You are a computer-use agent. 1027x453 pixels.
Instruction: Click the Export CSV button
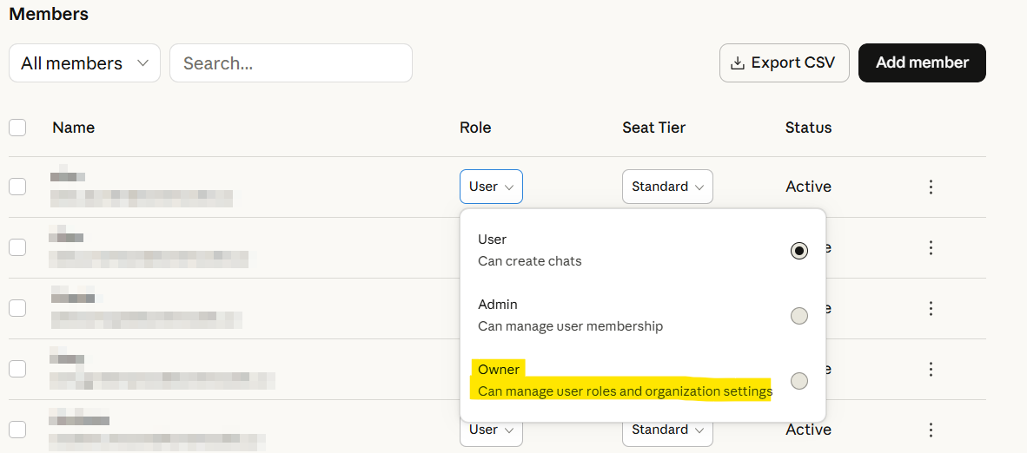(x=784, y=63)
